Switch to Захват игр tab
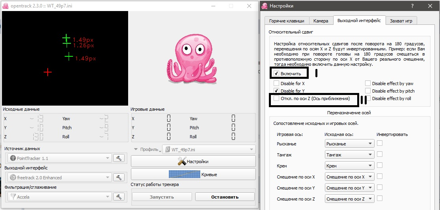 [x=401, y=21]
